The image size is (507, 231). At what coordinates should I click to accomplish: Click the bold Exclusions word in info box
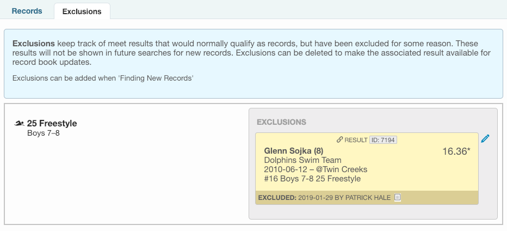(33, 42)
